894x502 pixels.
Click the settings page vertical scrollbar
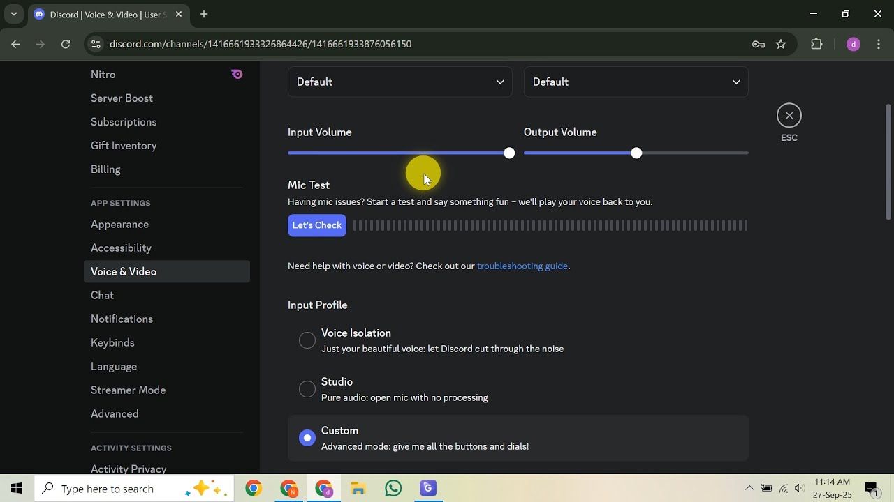click(x=888, y=162)
